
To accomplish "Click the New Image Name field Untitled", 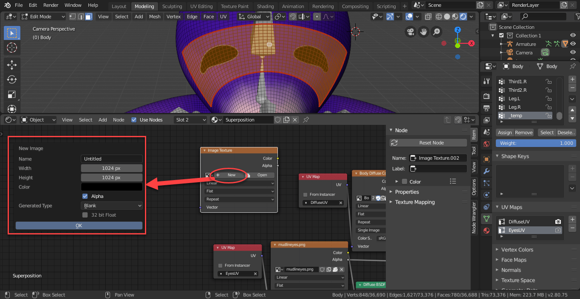I will [112, 159].
